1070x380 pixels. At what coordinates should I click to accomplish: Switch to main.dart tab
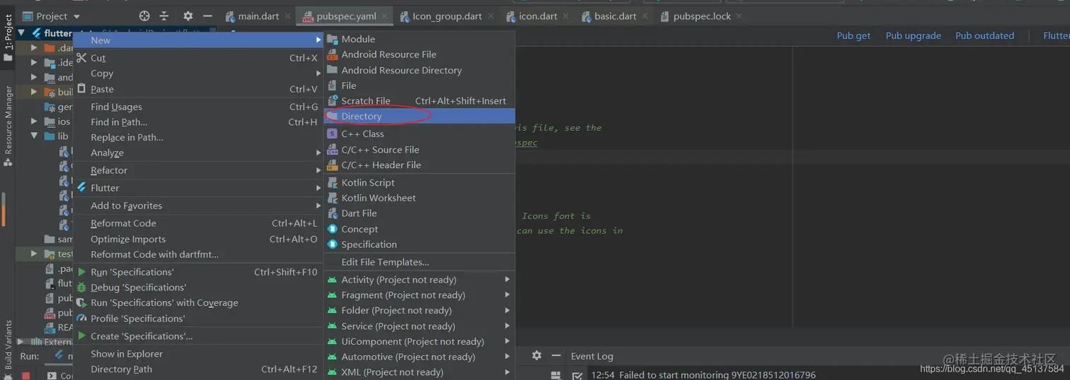(258, 16)
